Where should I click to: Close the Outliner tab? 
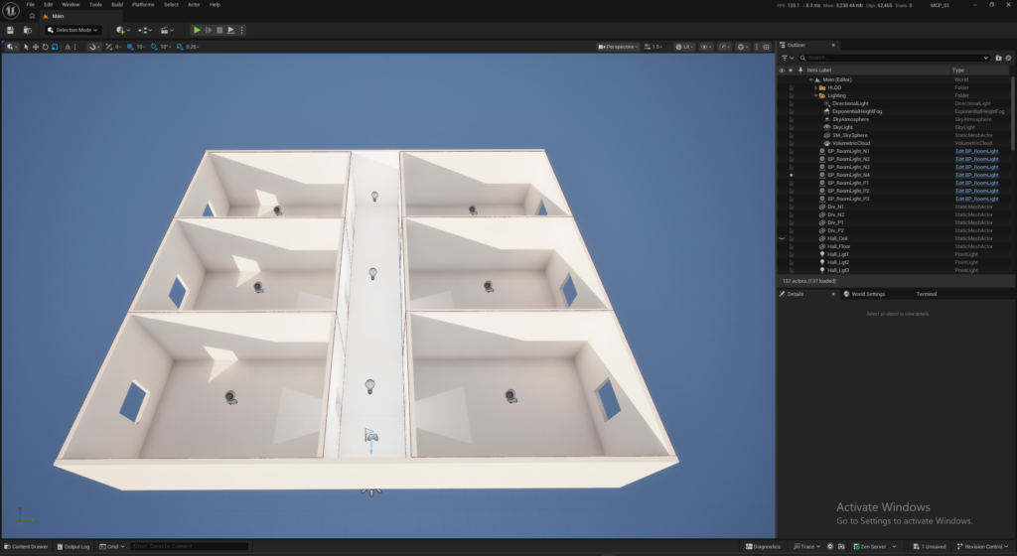(x=833, y=46)
